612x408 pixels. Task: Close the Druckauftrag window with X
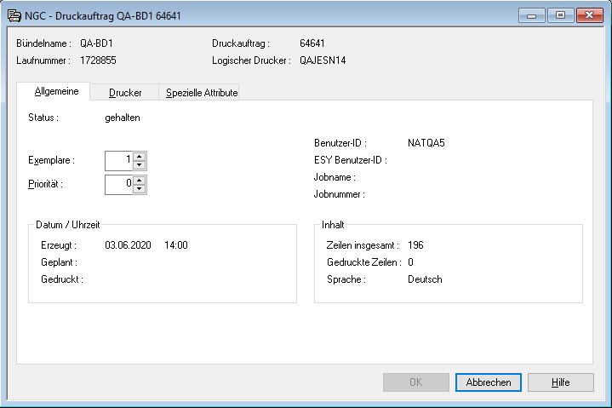588,15
